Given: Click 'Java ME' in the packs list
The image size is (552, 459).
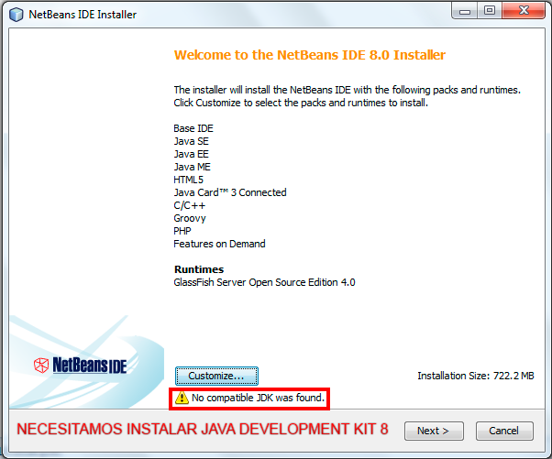Looking at the screenshot, I should coord(192,167).
